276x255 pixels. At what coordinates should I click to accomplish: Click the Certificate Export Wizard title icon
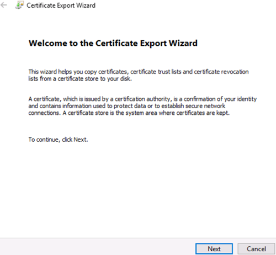pyautogui.click(x=19, y=5)
